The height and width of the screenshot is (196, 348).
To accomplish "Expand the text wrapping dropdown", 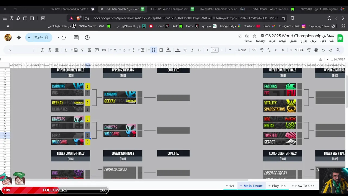I will pyautogui.click(x=120, y=50).
